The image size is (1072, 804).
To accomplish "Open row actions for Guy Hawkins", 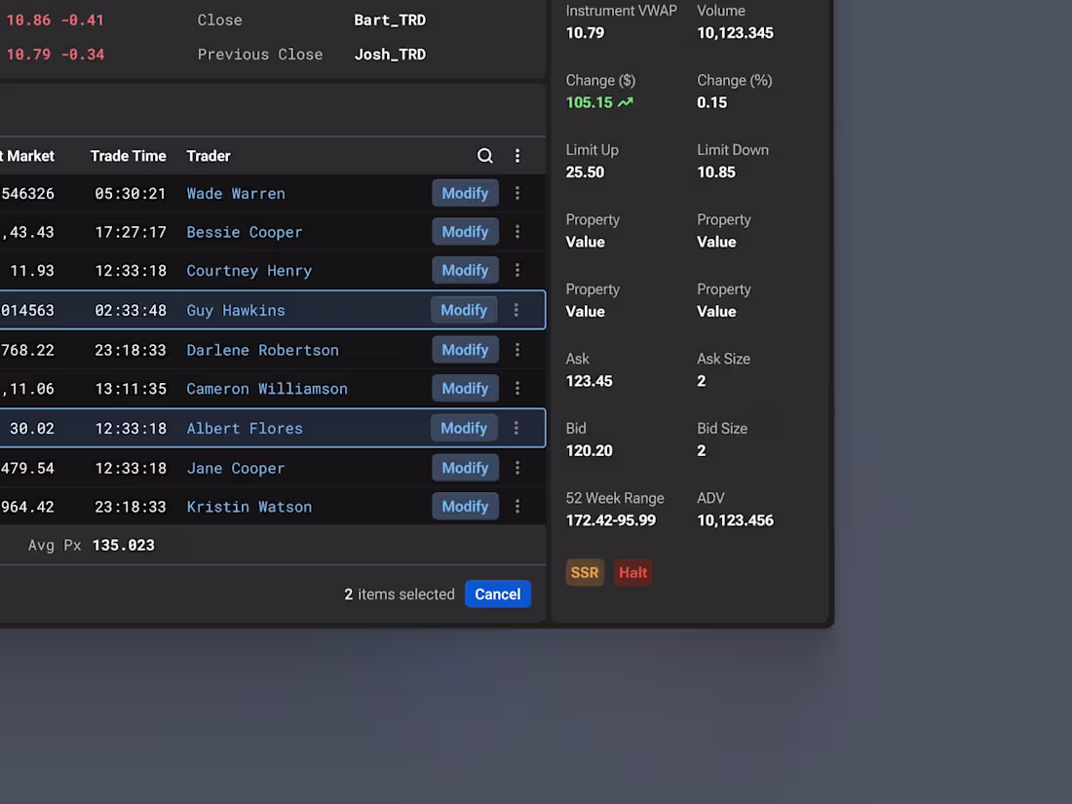I will pyautogui.click(x=517, y=309).
